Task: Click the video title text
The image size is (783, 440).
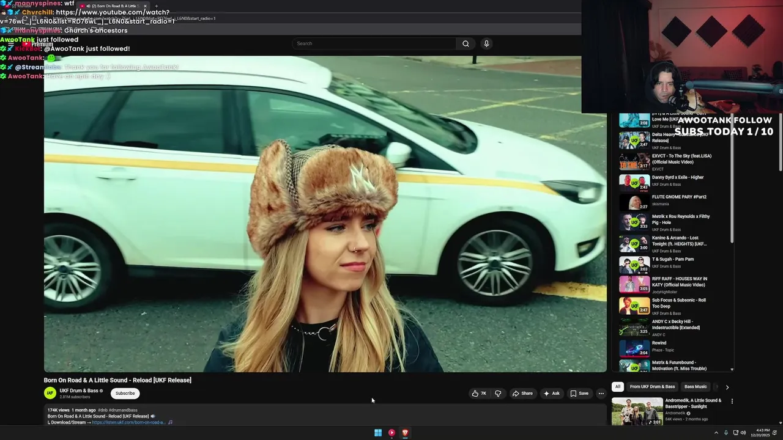Action: pos(117,380)
